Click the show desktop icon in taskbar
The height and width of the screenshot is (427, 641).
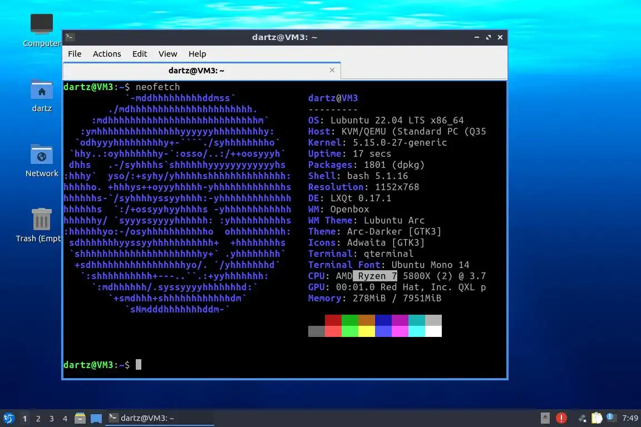[x=96, y=418]
